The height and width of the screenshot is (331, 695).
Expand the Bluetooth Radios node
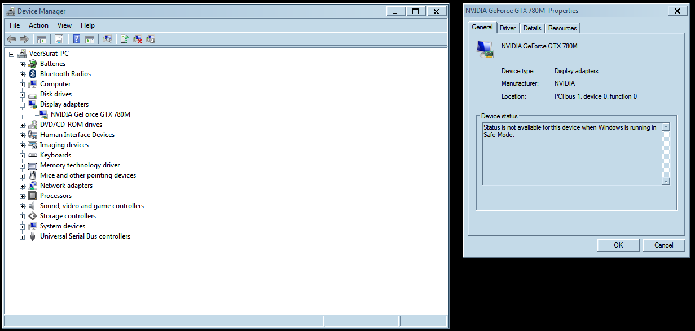(x=23, y=74)
